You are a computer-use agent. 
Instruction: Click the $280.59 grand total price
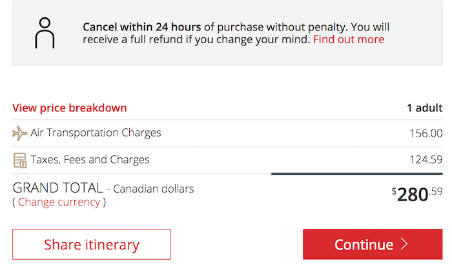point(417,195)
